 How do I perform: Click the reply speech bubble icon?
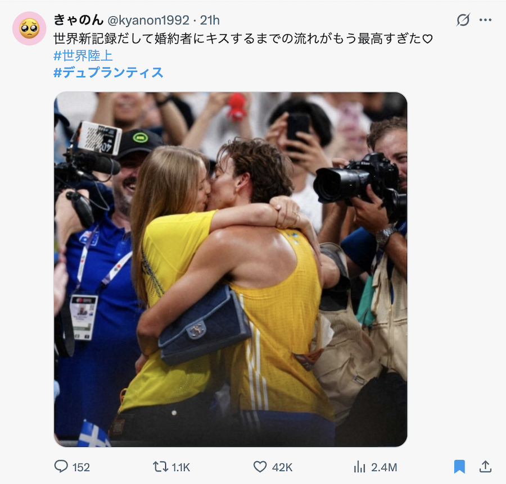click(x=61, y=467)
